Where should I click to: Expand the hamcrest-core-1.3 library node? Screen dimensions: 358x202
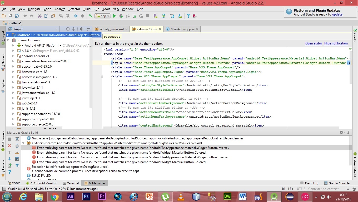pyautogui.click(x=13, y=72)
